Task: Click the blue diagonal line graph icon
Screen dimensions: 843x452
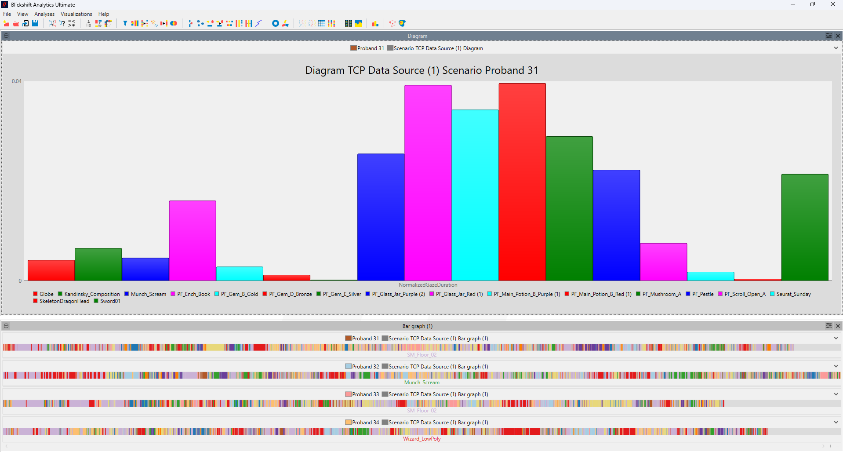Action: (258, 23)
